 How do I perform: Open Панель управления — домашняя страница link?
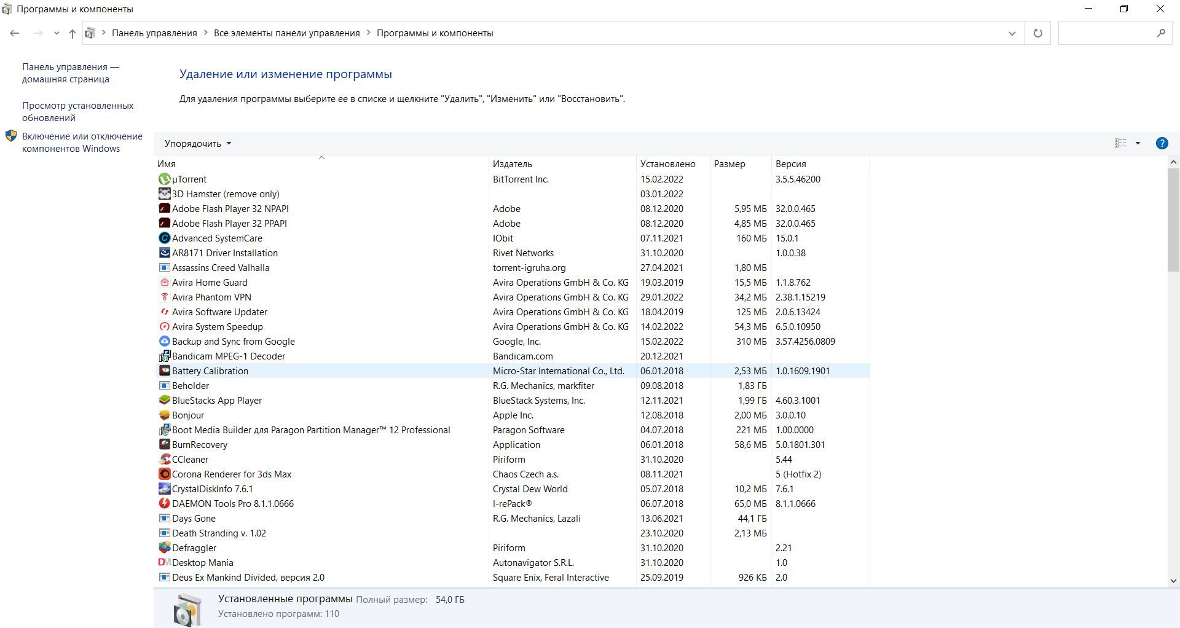click(71, 73)
